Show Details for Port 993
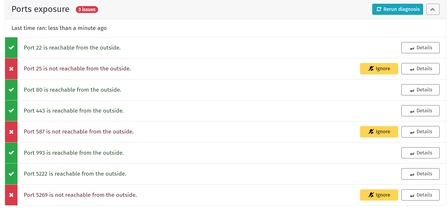The height and width of the screenshot is (209, 447). click(x=420, y=153)
